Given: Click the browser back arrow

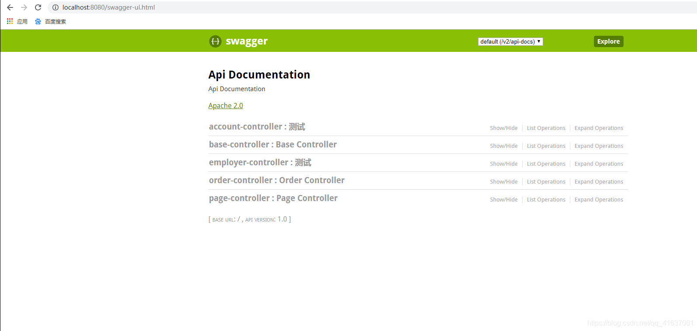Looking at the screenshot, I should (x=10, y=7).
